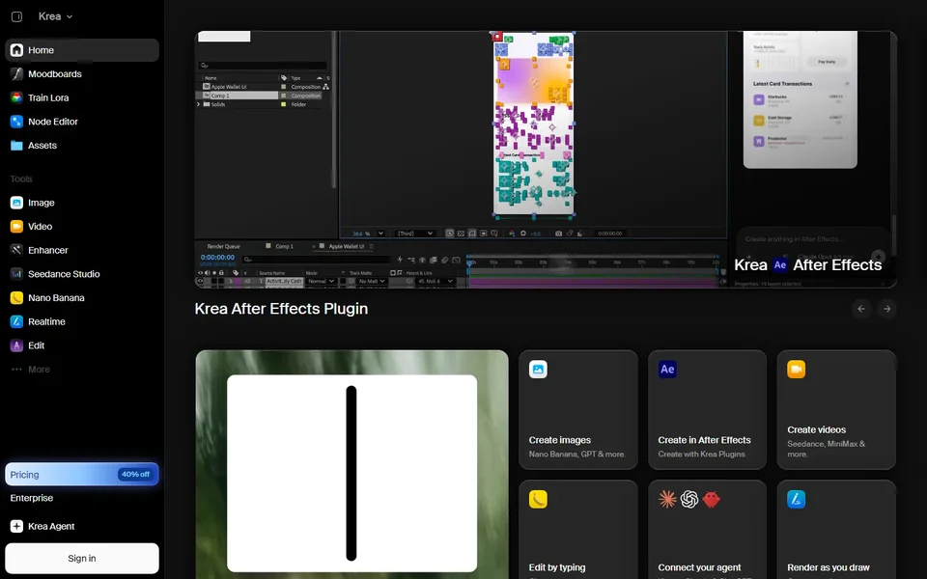This screenshot has height=579, width=927.
Task: Click the Krea Agent plus icon
Action: (x=16, y=527)
